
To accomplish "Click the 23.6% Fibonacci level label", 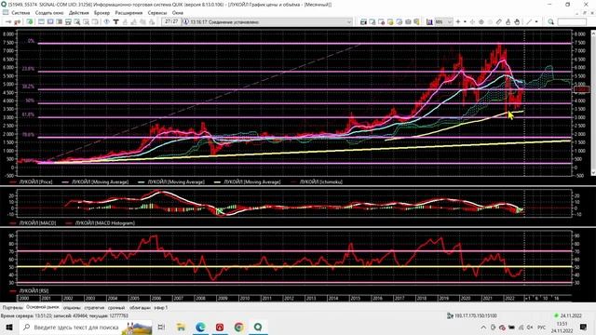I will (28, 69).
